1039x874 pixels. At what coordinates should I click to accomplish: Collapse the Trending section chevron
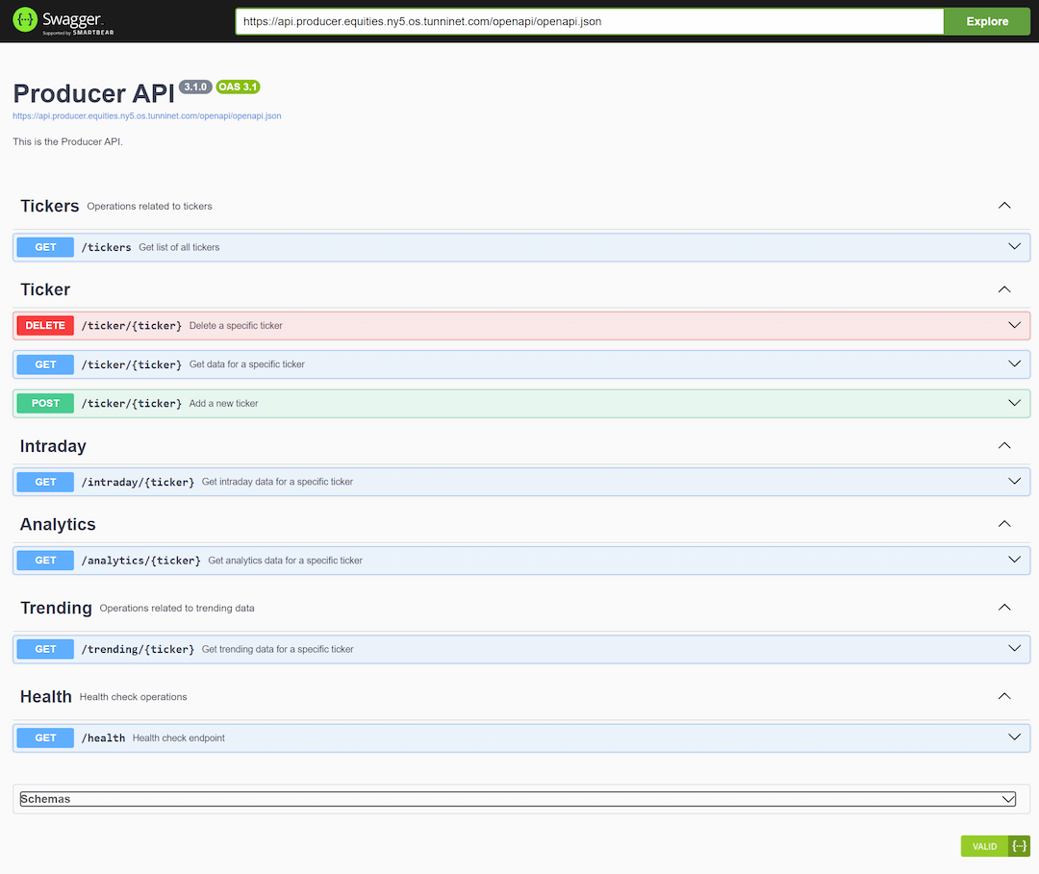tap(1004, 607)
